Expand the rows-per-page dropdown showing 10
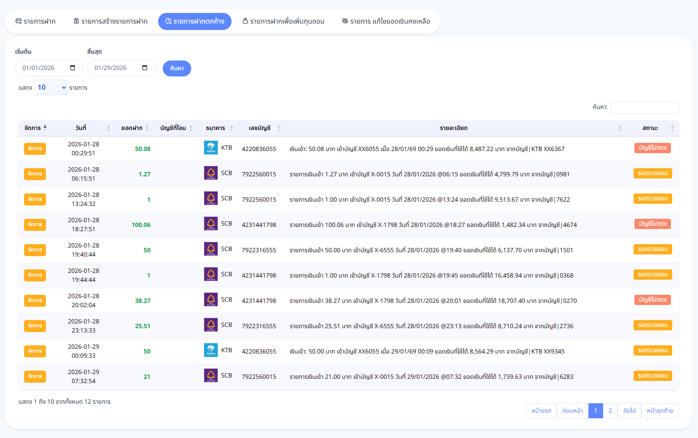The image size is (698, 438). click(51, 88)
